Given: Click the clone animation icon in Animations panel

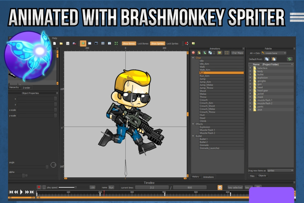Looking at the screenshot, I should point(210,53).
